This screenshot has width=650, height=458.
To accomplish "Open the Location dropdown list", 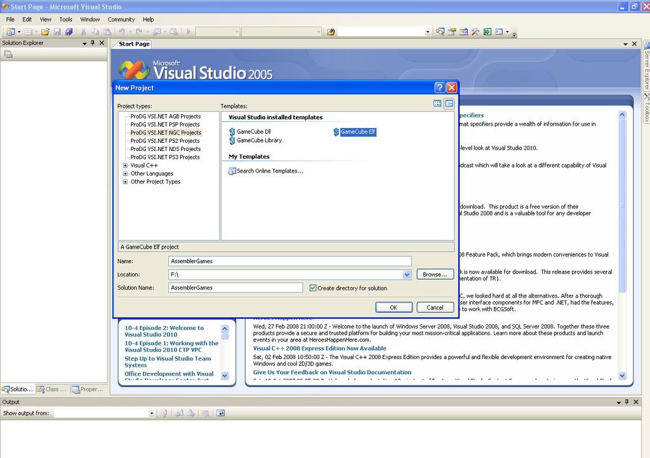I will (x=407, y=274).
